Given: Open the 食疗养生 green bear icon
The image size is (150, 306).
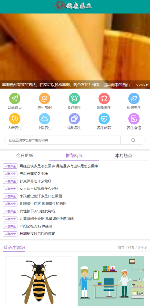Looking at the screenshot, I should coord(74,98).
